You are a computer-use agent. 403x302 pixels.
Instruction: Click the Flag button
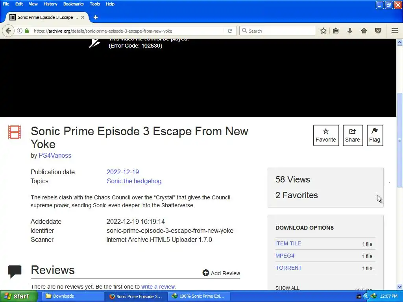pos(375,135)
